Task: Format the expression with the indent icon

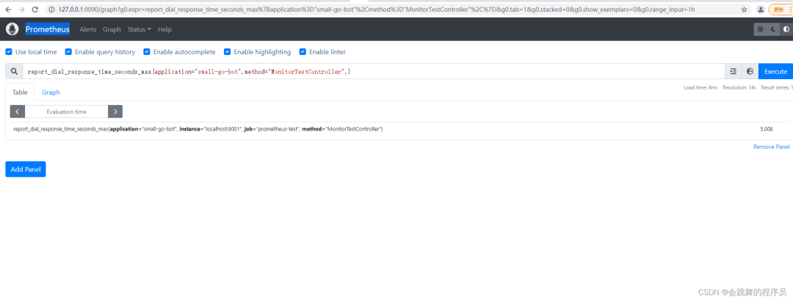Action: (733, 71)
